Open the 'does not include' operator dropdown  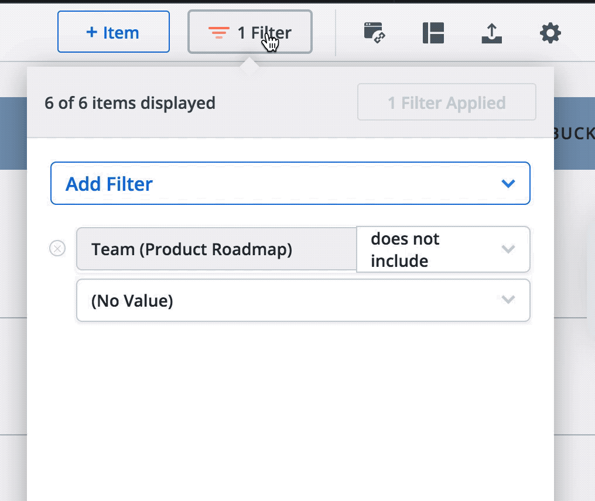[x=443, y=249]
